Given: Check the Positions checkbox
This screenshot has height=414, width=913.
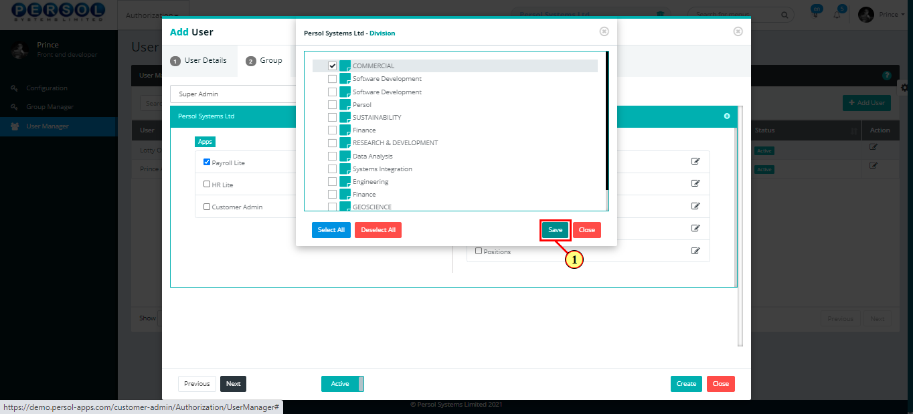Looking at the screenshot, I should click(x=479, y=251).
